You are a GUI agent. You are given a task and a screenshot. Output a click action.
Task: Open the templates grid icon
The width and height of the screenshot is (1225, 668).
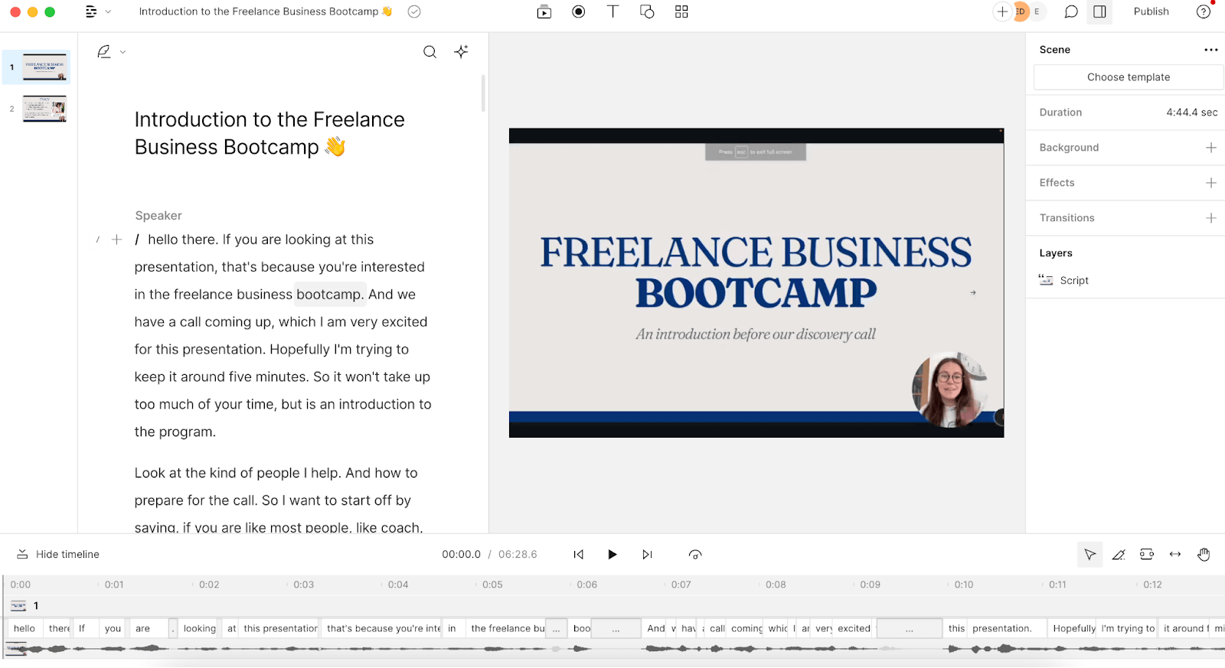681,11
